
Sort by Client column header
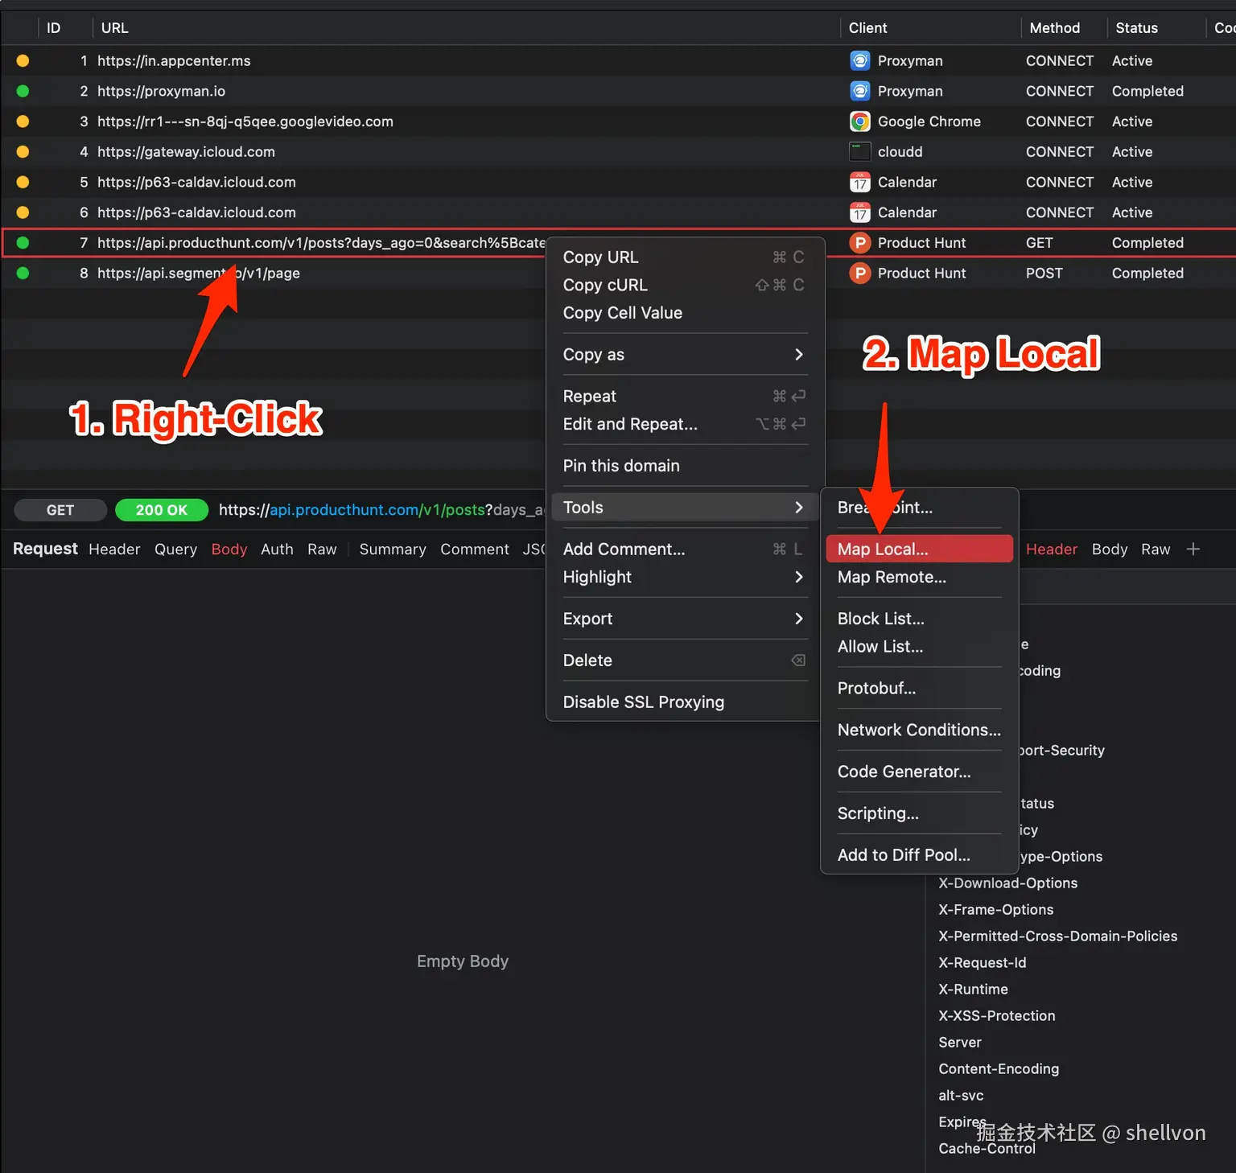coord(867,28)
